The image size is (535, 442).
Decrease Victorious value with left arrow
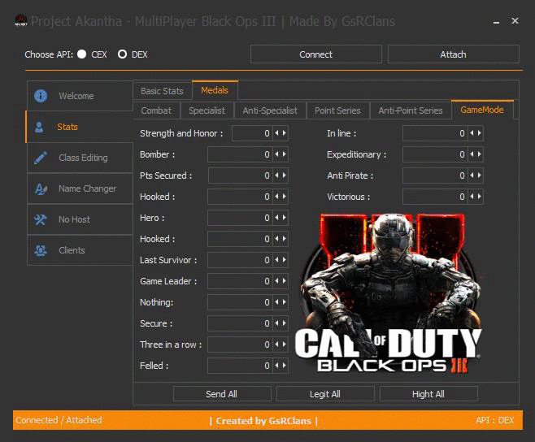coord(472,197)
